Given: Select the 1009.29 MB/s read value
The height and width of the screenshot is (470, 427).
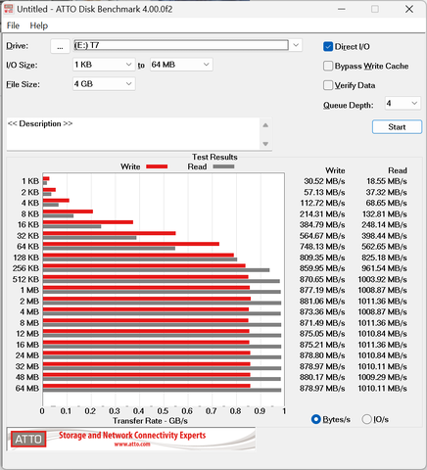Looking at the screenshot, I should (x=382, y=377).
